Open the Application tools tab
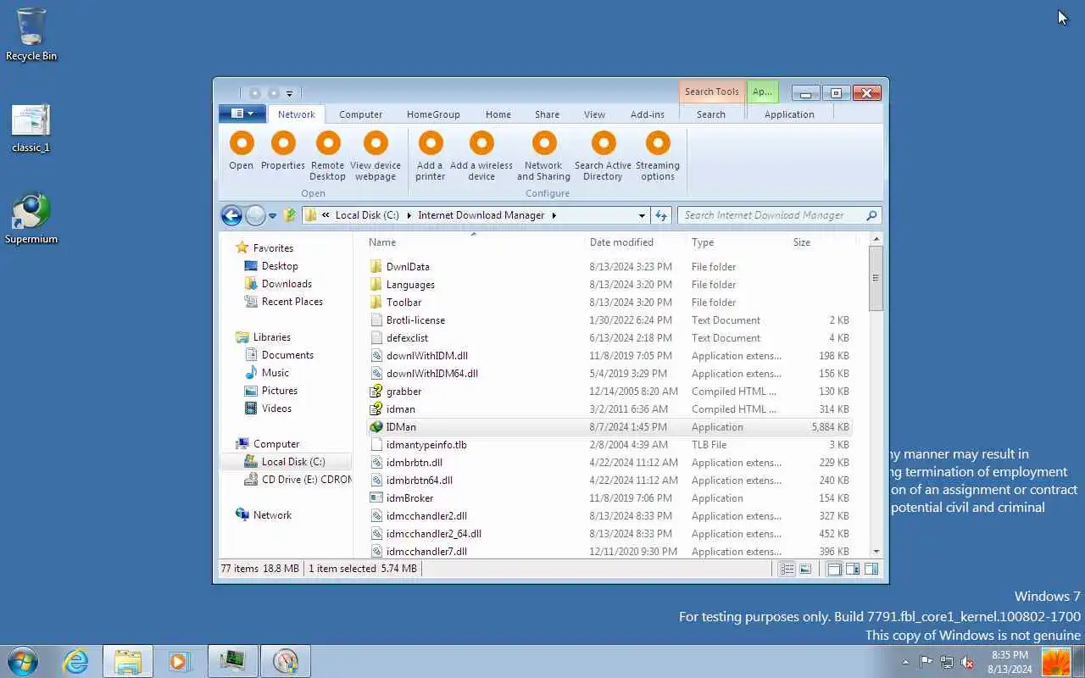The width and height of the screenshot is (1085, 678). [789, 114]
